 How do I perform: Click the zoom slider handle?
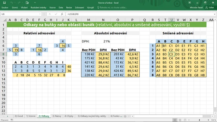click(x=200, y=120)
